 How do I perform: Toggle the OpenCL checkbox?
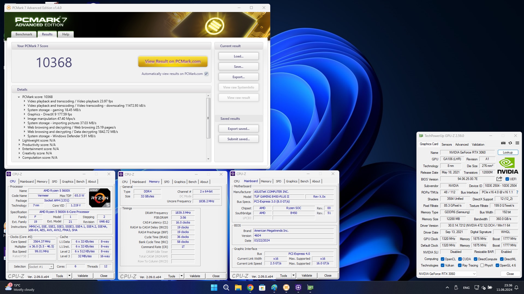(443, 259)
